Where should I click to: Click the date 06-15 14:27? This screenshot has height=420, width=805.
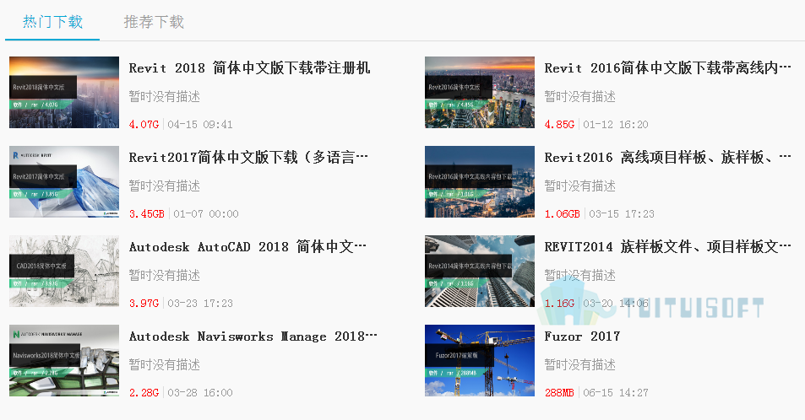[x=616, y=393]
